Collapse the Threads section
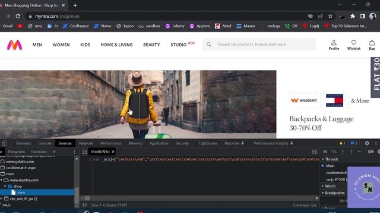Viewport: 380px width, 213px height. click(323, 159)
